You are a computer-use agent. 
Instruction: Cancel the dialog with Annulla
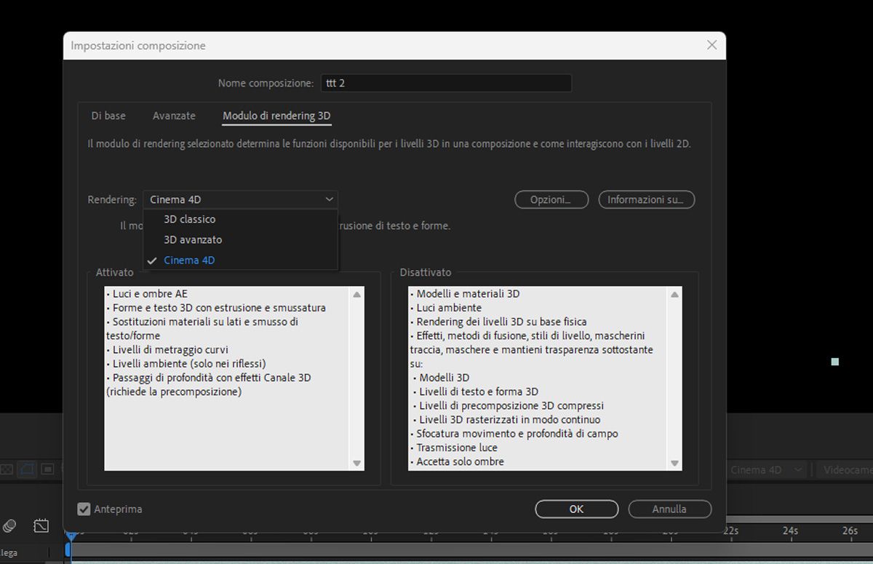click(x=669, y=509)
